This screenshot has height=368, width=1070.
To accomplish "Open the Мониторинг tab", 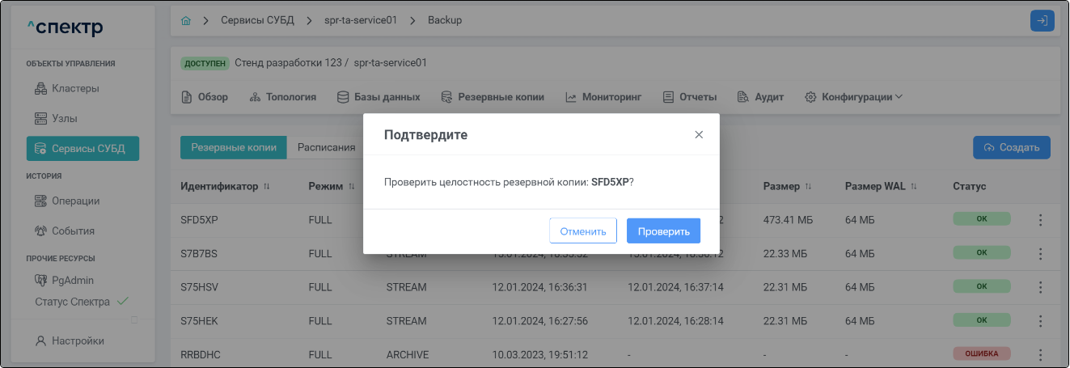I will 603,97.
